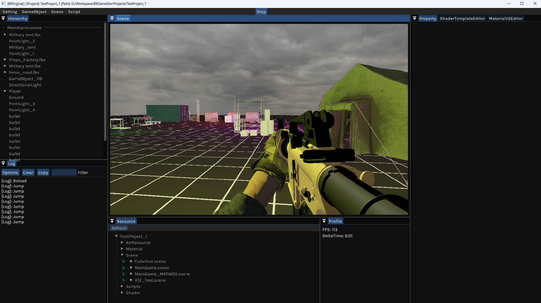541x303 pixels.
Task: Select the Property tab
Action: (428, 19)
